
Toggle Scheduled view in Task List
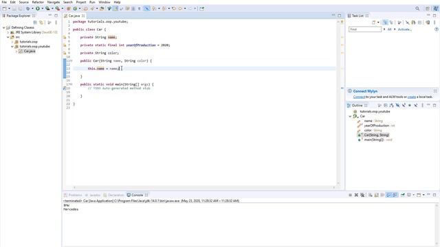coord(391,23)
